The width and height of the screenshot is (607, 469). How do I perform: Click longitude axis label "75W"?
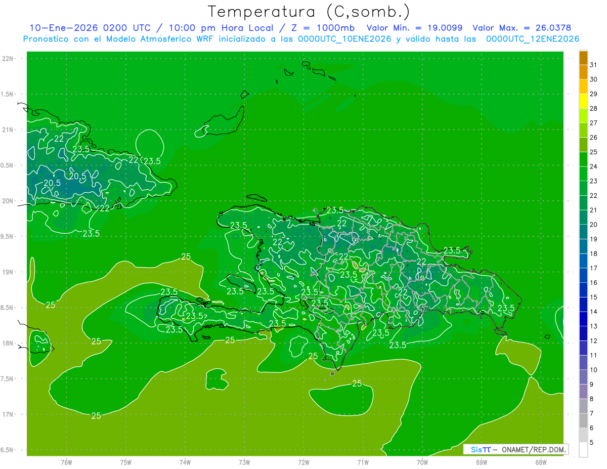click(x=126, y=462)
